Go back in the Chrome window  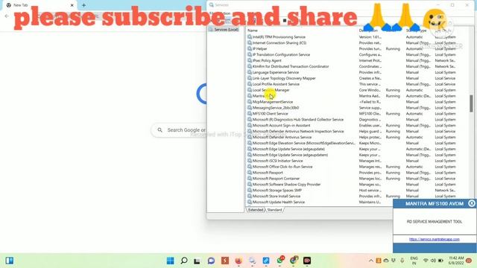click(7, 16)
